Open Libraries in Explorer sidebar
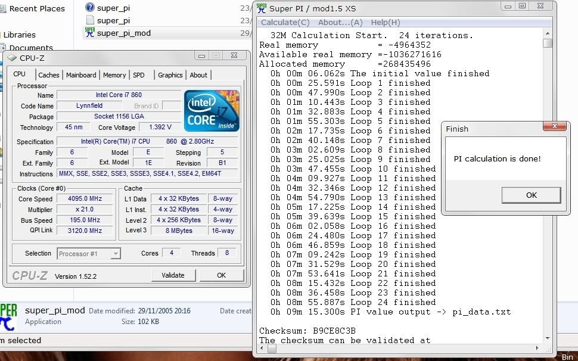Image resolution: width=578 pixels, height=361 pixels. coord(20,35)
